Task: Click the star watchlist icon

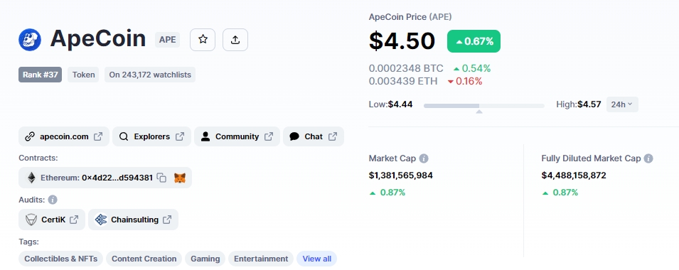Action: pyautogui.click(x=203, y=40)
